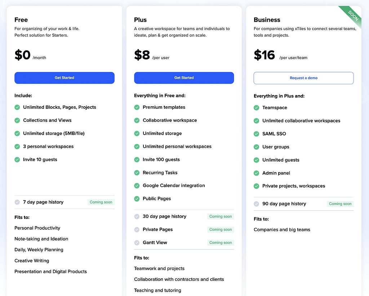Click green check beside Premium templates

(x=137, y=107)
